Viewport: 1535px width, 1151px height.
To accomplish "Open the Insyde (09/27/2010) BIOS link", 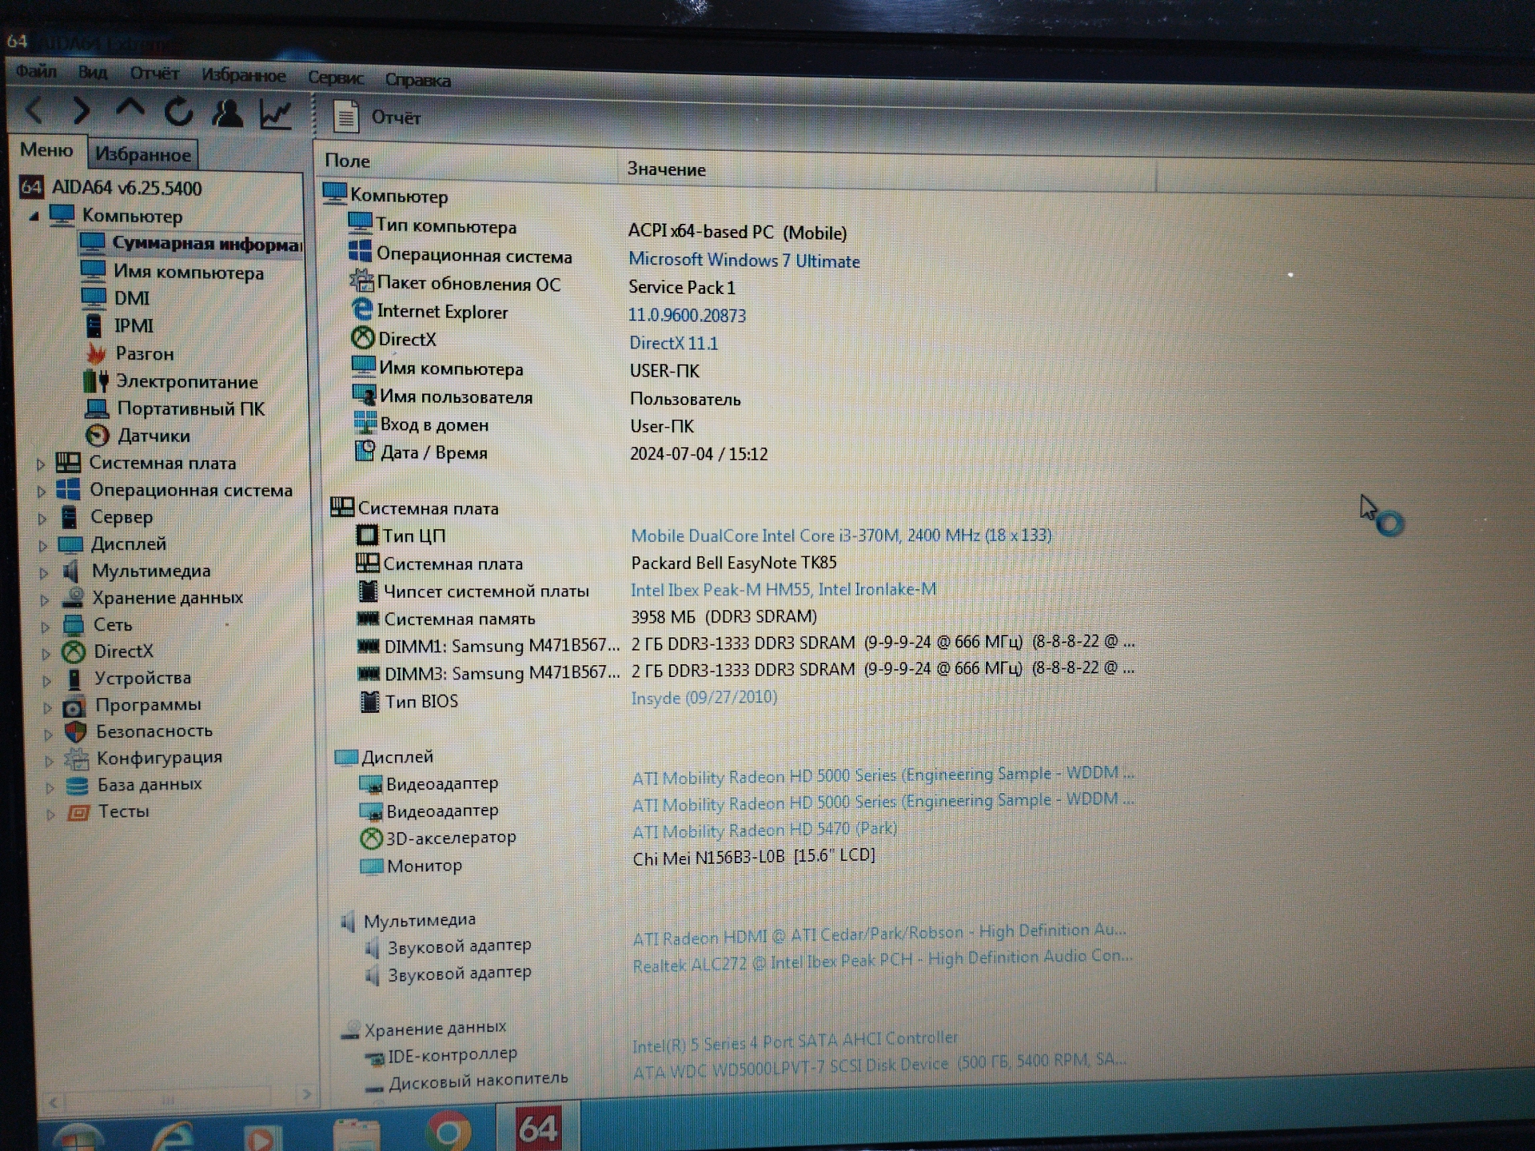I will (x=704, y=698).
